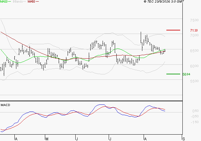
Task: Click the 050 MACD axis label
Action: [x=196, y=111]
